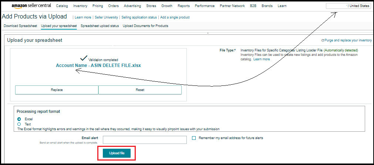Screen dimensions: 374x165
Task: Open the Seller University link
Action: [106, 17]
